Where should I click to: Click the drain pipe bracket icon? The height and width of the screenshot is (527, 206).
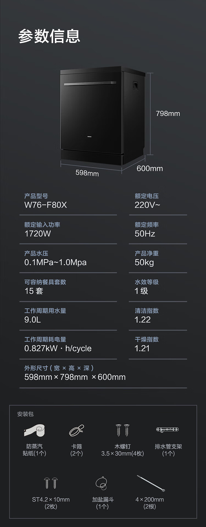(x=168, y=430)
